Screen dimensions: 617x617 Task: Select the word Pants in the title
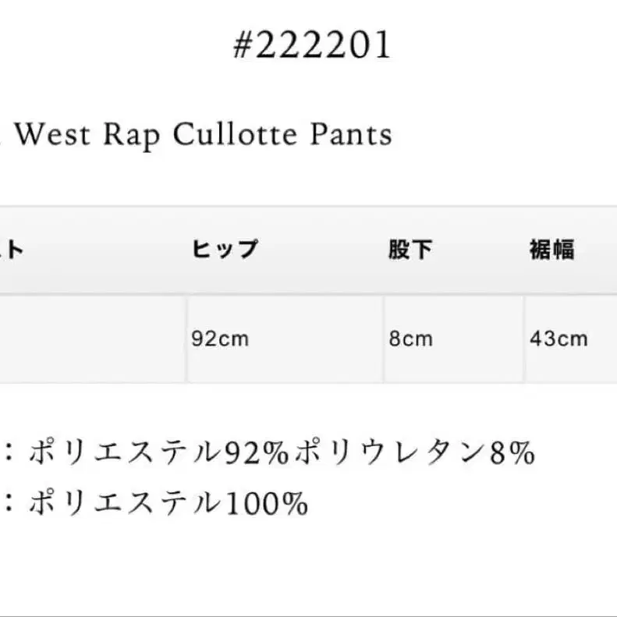pyautogui.click(x=350, y=134)
